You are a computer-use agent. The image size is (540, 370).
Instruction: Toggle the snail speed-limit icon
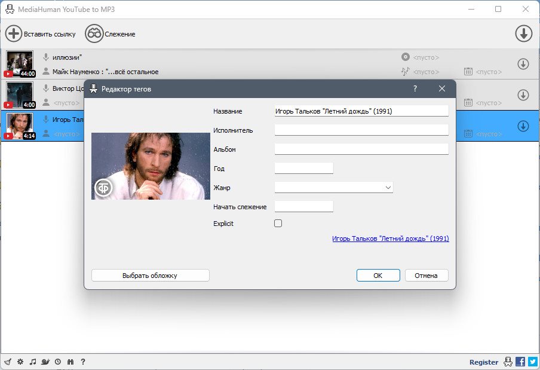45,362
